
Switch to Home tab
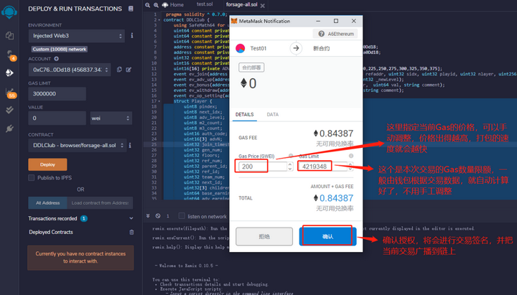pos(173,5)
